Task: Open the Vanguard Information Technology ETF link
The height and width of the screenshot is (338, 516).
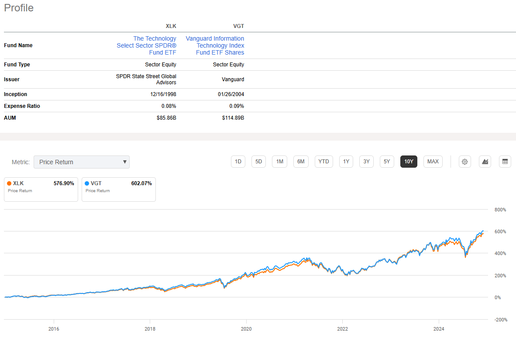Action: (215, 45)
